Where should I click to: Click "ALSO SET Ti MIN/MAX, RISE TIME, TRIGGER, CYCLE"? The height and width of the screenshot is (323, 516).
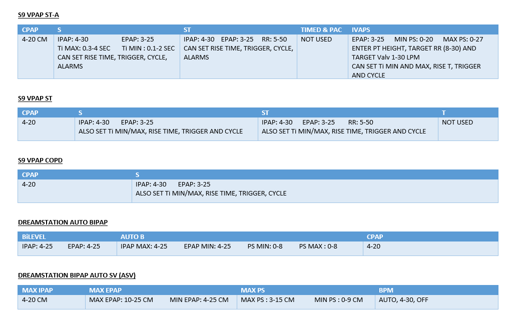[211, 193]
